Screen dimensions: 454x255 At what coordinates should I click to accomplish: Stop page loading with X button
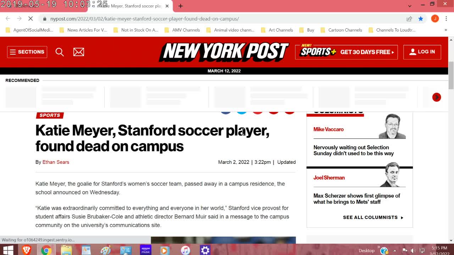coord(31,18)
